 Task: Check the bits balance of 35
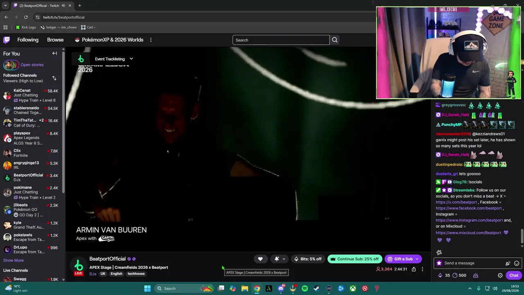[x=444, y=275]
